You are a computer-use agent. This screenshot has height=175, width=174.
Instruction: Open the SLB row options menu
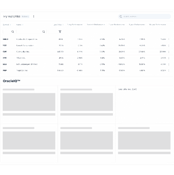point(169,64)
